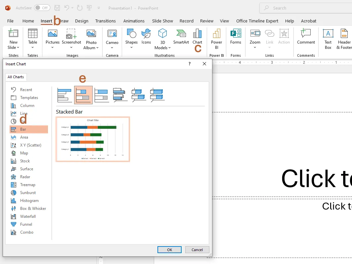Cancel the Insert Chart dialog

tap(197, 250)
